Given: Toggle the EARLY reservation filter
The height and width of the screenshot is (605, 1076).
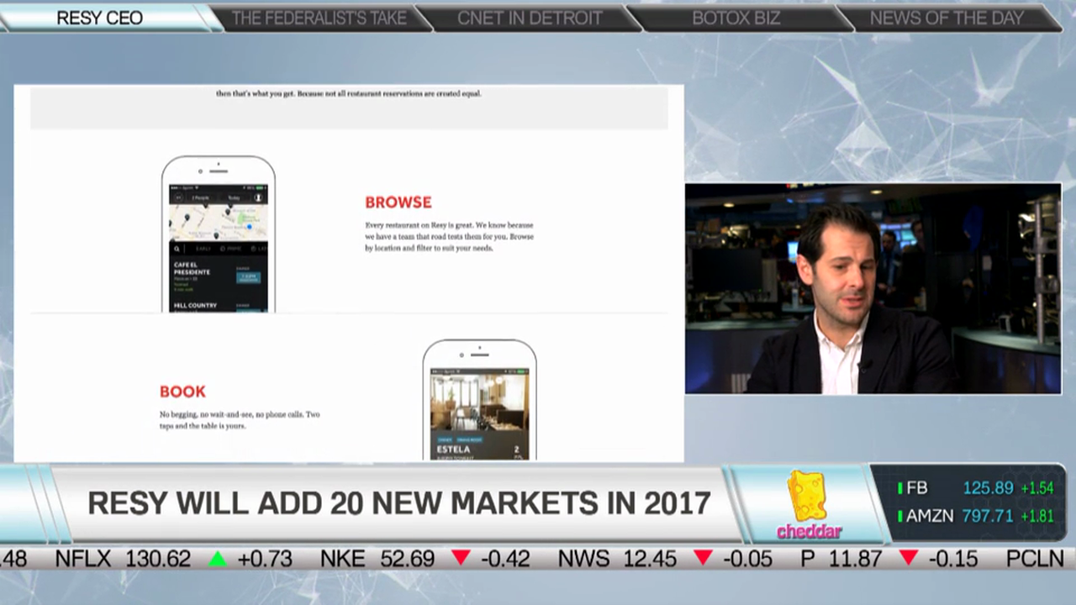Looking at the screenshot, I should pyautogui.click(x=203, y=247).
